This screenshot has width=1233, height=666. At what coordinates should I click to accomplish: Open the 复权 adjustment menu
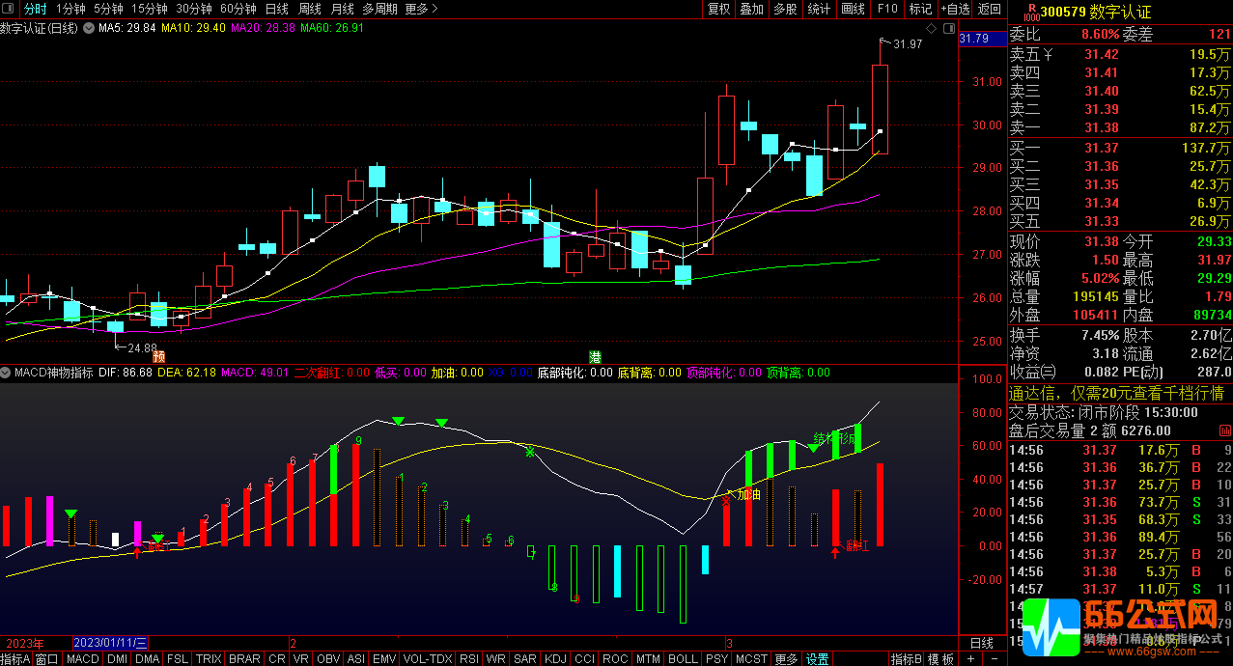(719, 9)
